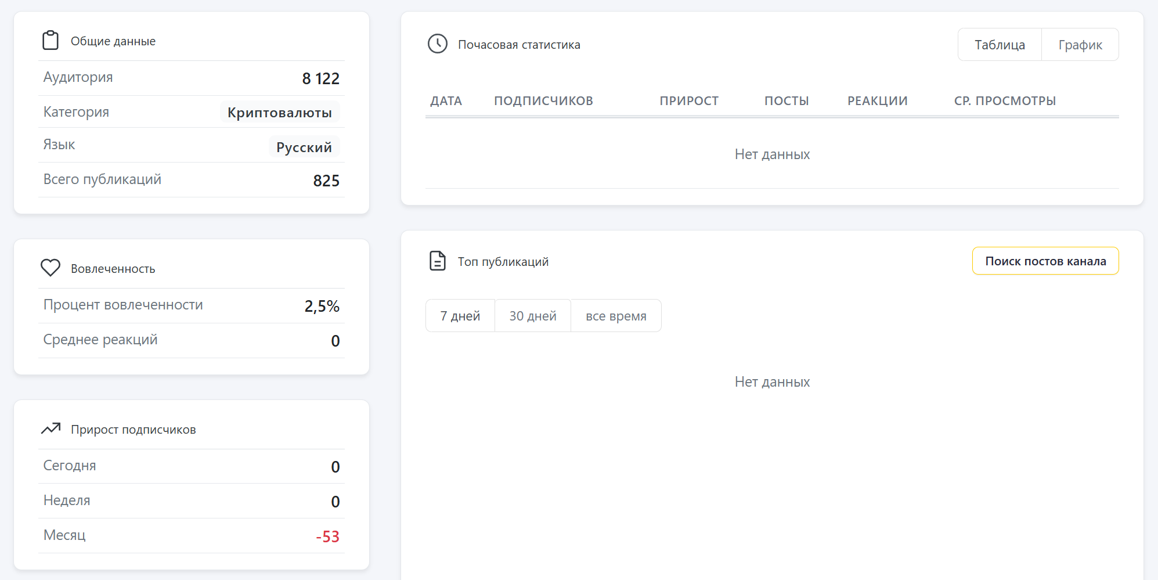The width and height of the screenshot is (1158, 580).
Task: Switch to the Таблица view
Action: coord(1000,45)
